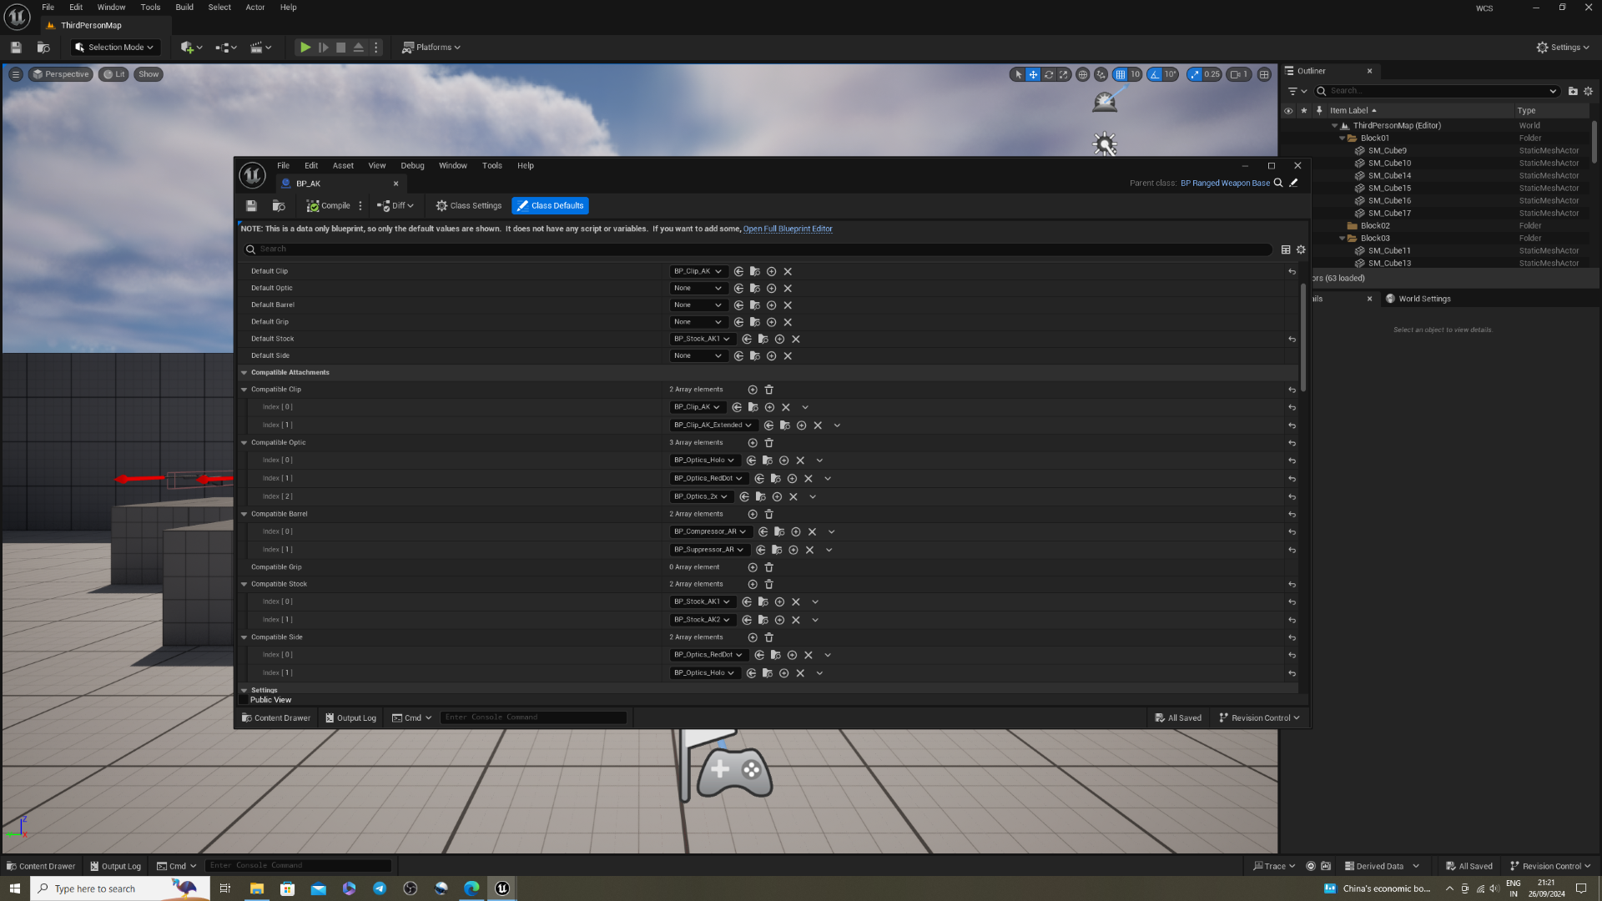1602x901 pixels.
Task: Open the Asset menu in BP_AK window
Action: pyautogui.click(x=343, y=166)
